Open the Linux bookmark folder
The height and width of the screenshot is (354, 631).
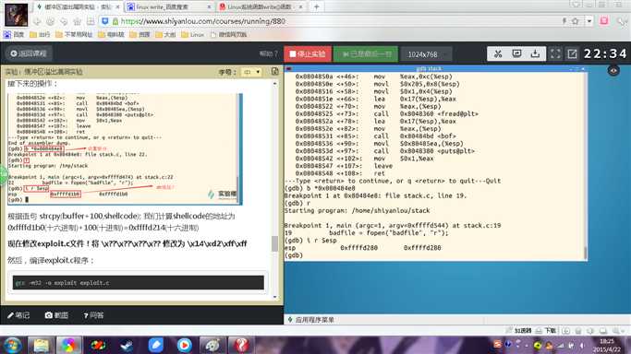[x=193, y=35]
